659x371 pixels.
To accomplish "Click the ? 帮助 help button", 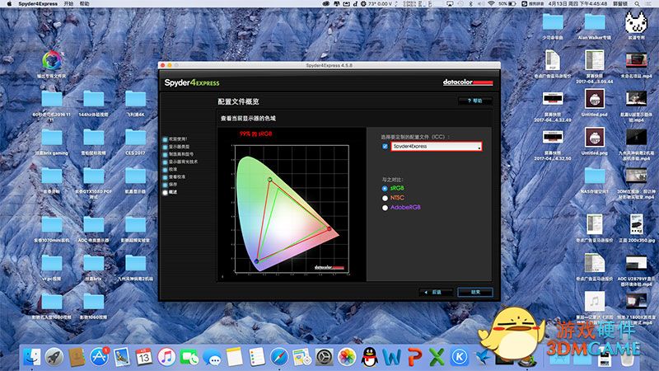I will (x=474, y=101).
